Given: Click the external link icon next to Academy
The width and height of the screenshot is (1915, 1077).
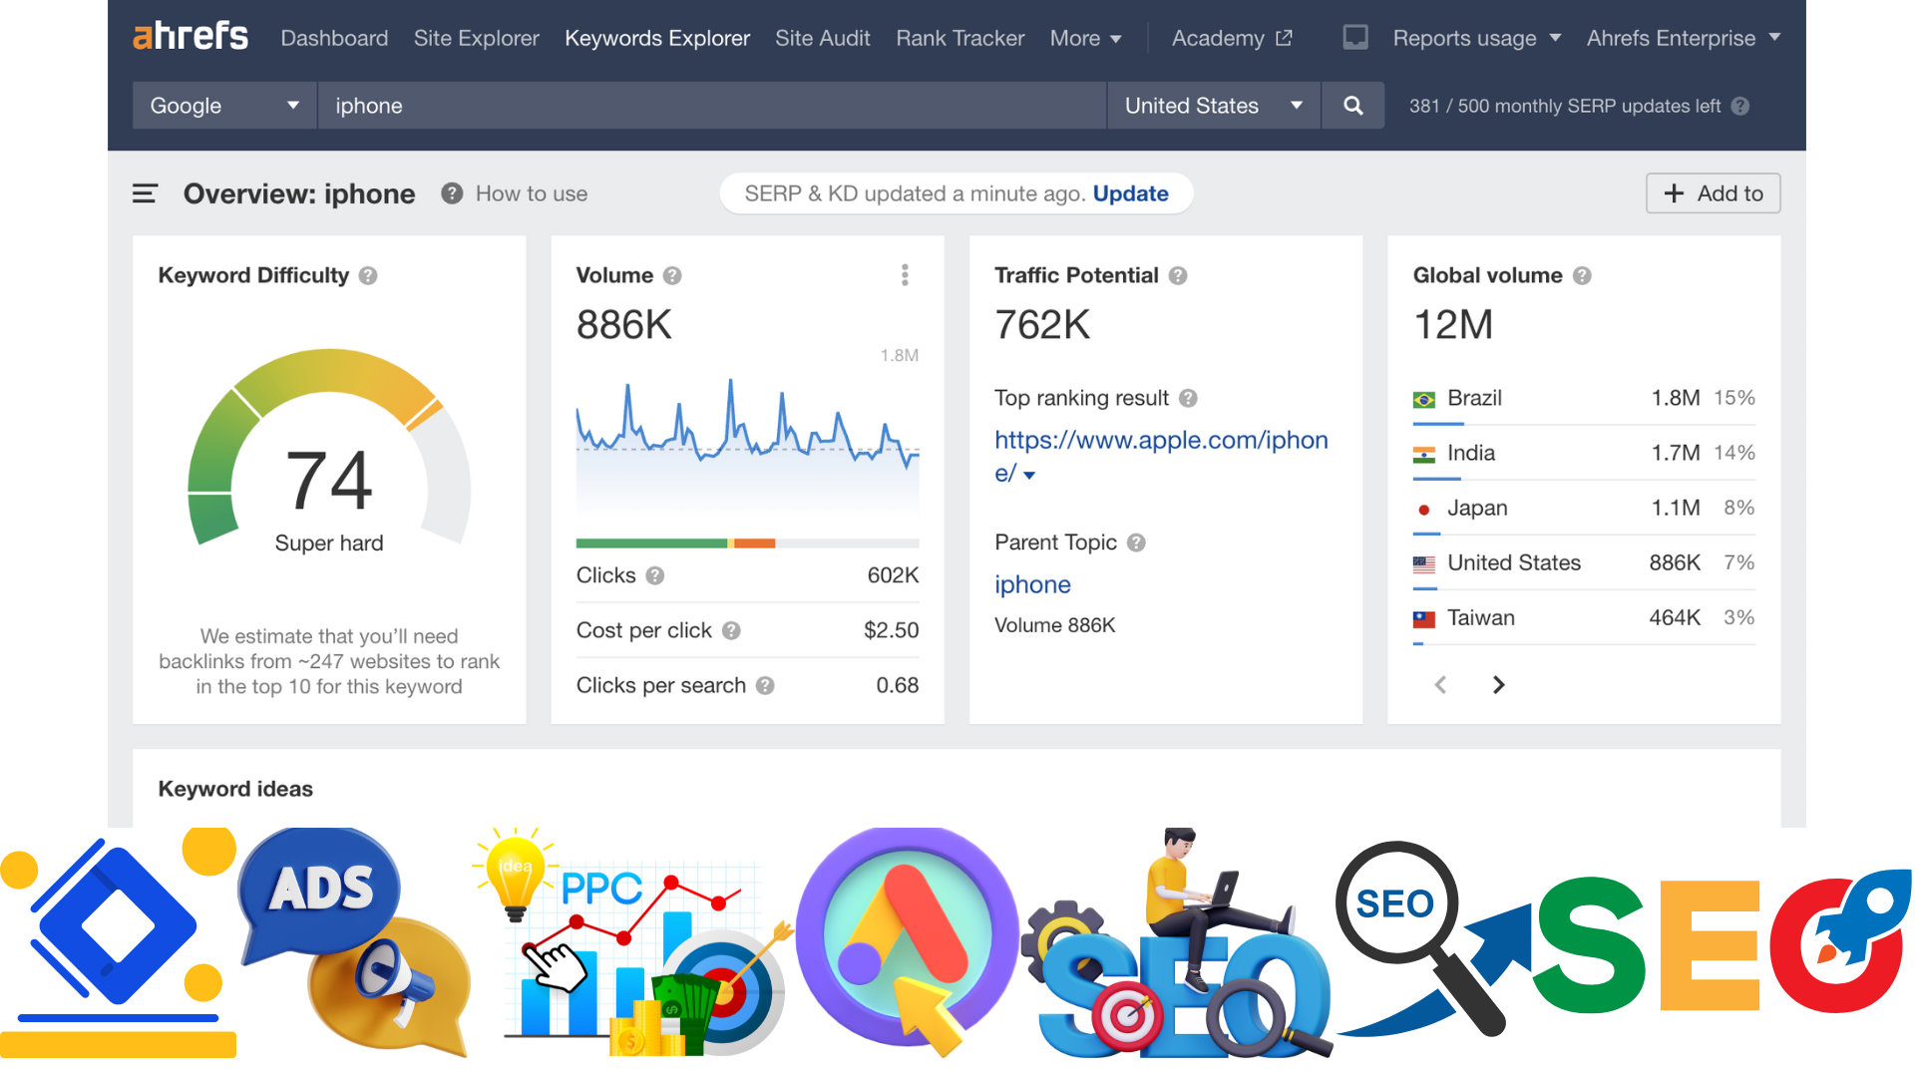Looking at the screenshot, I should tap(1285, 38).
